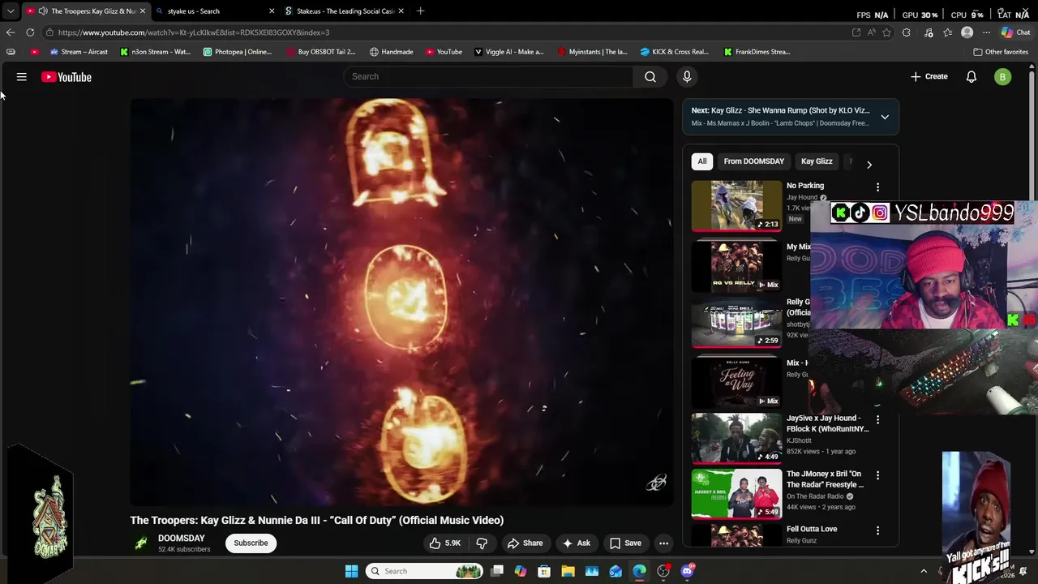Open Microsoft Store from taskbar

544,571
